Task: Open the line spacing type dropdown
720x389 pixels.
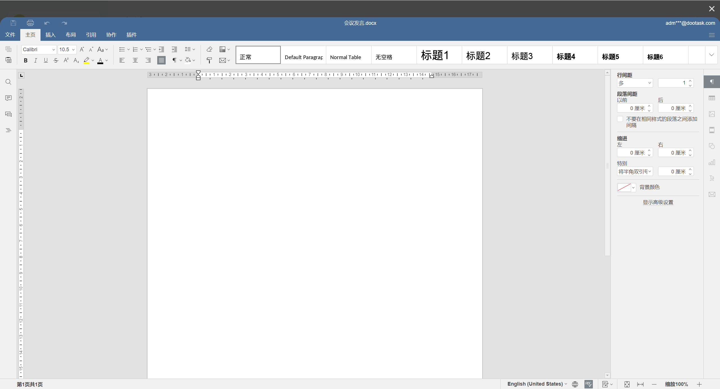Action: 635,83
